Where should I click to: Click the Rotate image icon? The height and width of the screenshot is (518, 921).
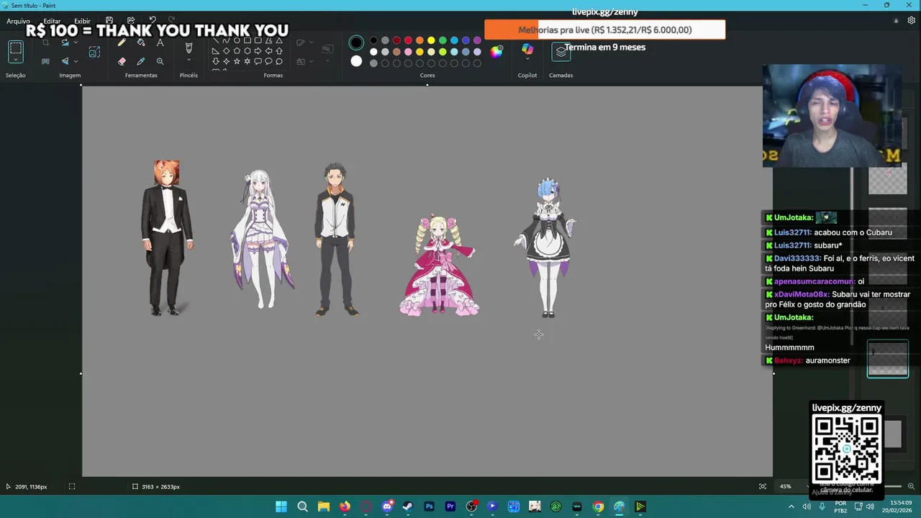pos(65,43)
